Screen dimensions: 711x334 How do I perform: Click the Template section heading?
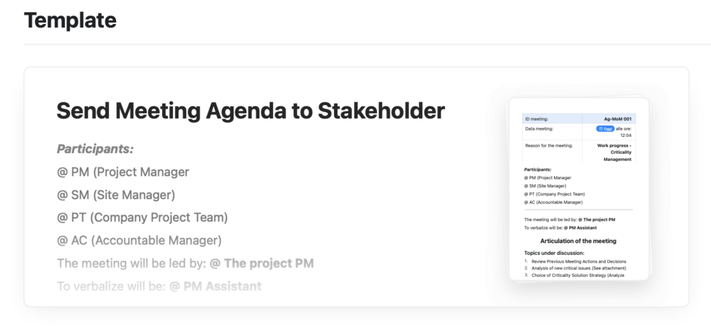(70, 20)
